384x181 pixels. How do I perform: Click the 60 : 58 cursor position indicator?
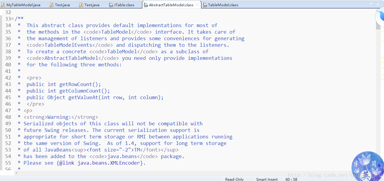pos(291,179)
